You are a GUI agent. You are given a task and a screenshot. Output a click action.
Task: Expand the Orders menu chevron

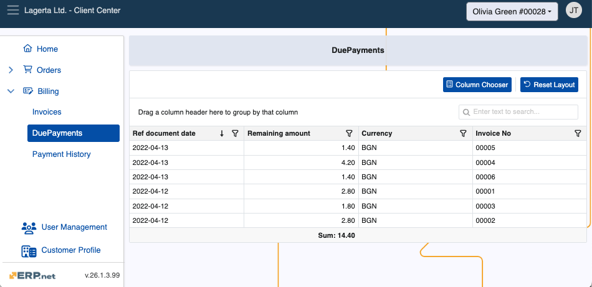(11, 70)
